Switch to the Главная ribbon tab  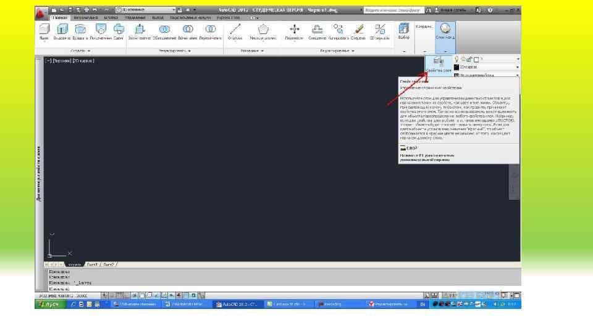coord(59,18)
